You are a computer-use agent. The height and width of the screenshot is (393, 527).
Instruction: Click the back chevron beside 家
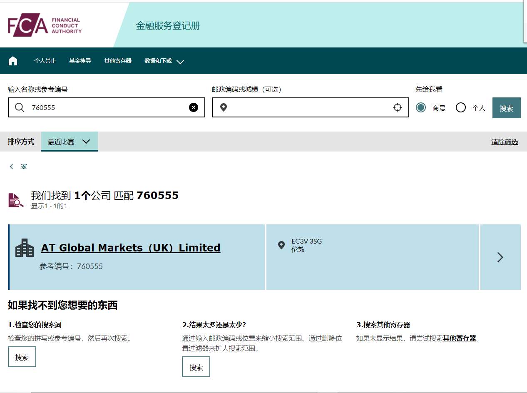pos(11,167)
